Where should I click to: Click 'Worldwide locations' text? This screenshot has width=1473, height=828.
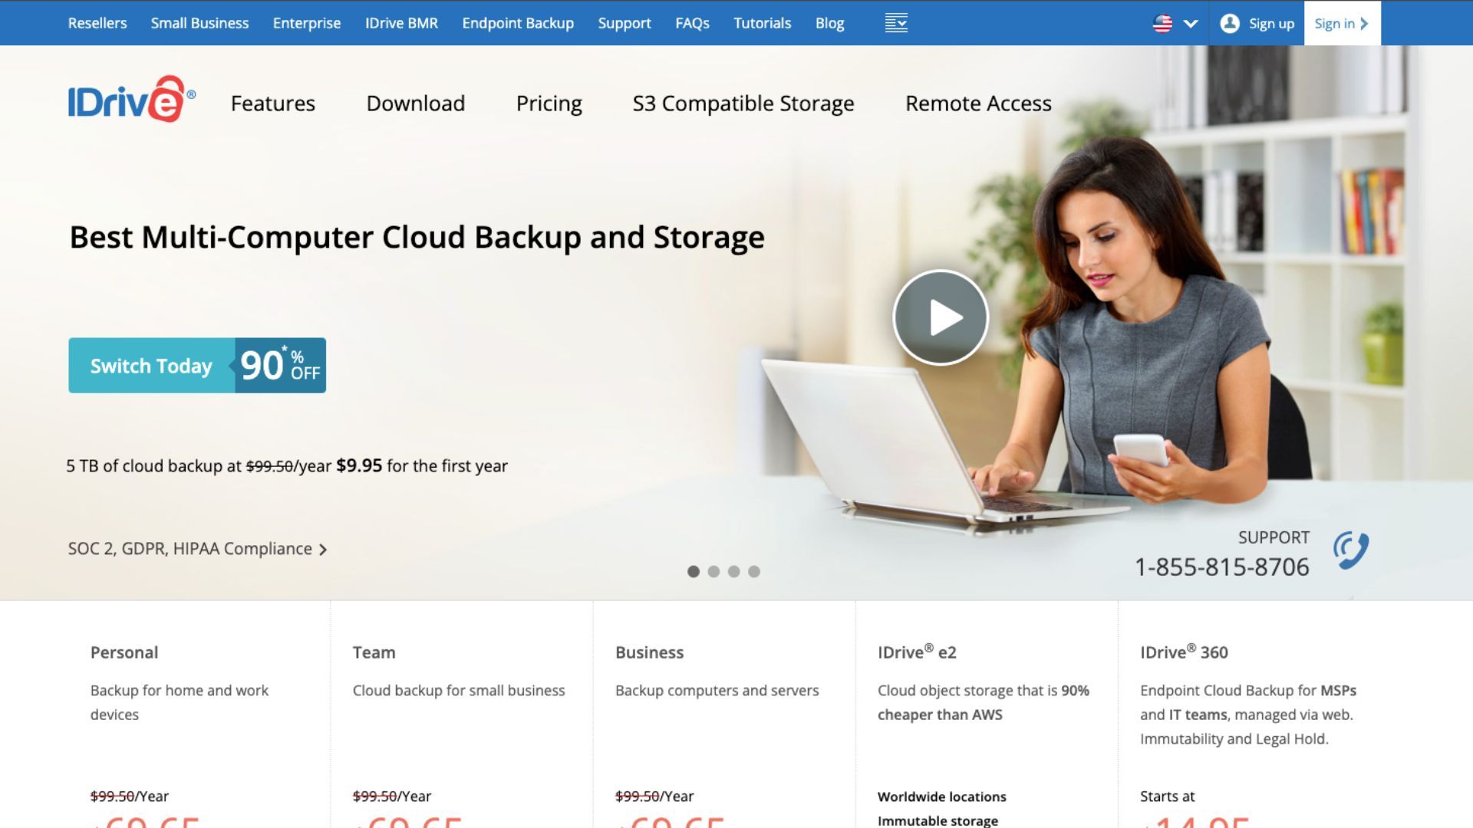pos(942,797)
